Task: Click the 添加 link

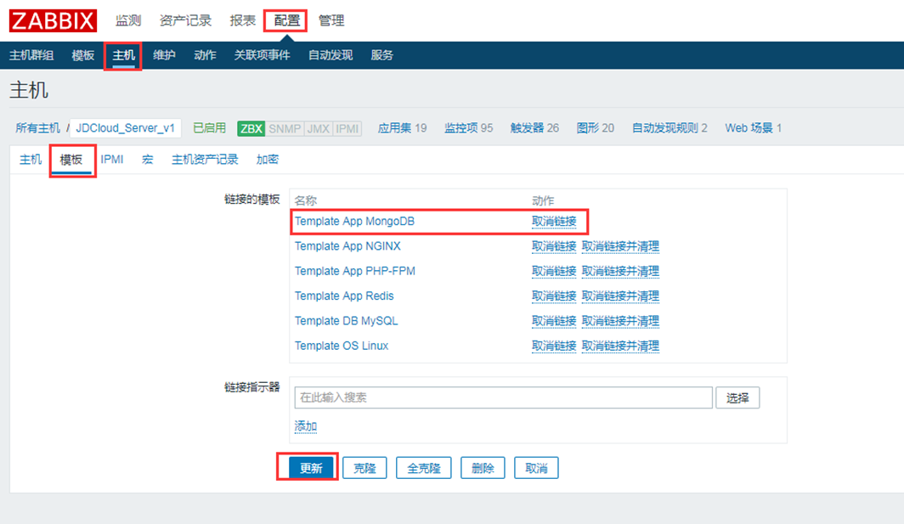Action: tap(306, 426)
